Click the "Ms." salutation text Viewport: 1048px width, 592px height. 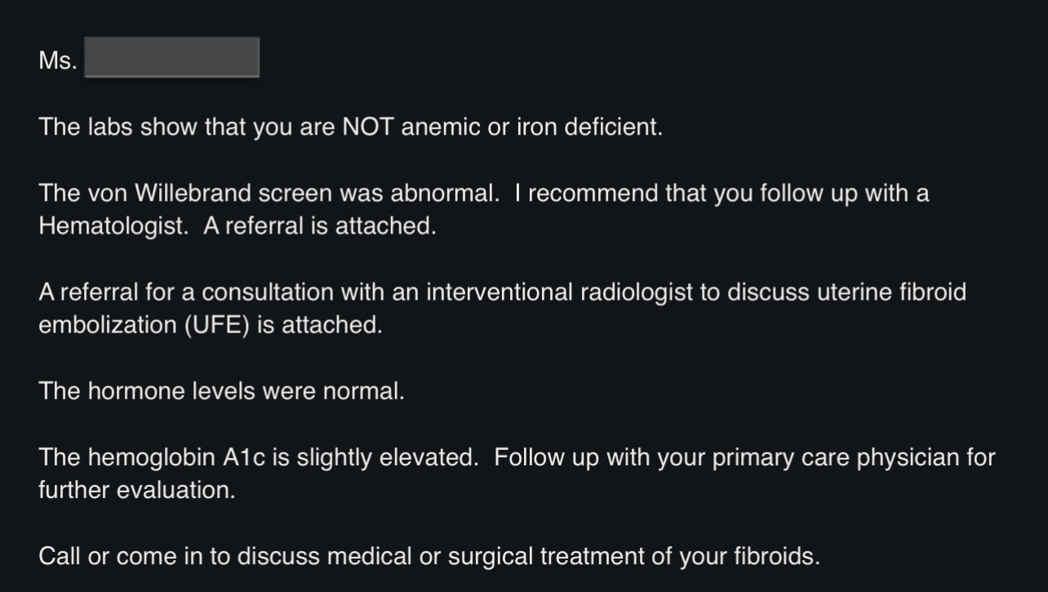[57, 61]
